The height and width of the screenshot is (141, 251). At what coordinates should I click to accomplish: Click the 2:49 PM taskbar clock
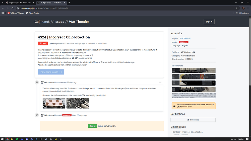241,139
